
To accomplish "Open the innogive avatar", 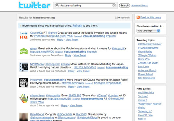I will click(24, 83).
